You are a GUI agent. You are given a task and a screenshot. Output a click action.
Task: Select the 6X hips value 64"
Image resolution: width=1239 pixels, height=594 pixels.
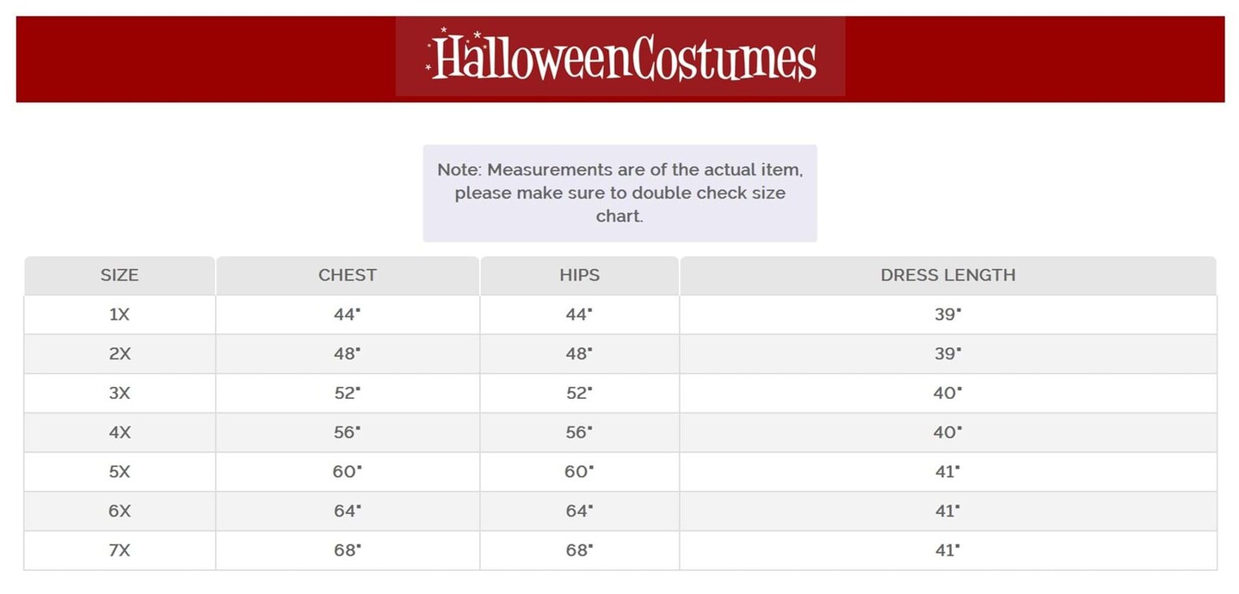coord(579,511)
